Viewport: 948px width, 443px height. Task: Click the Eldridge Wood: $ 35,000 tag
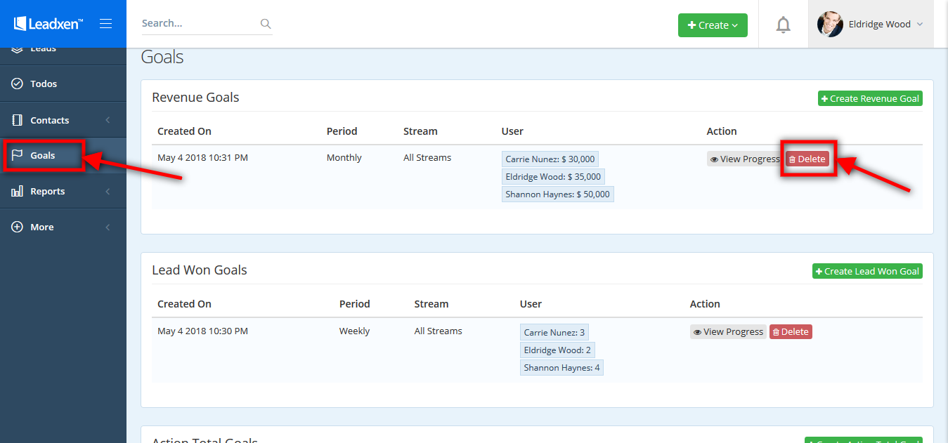[x=553, y=177]
